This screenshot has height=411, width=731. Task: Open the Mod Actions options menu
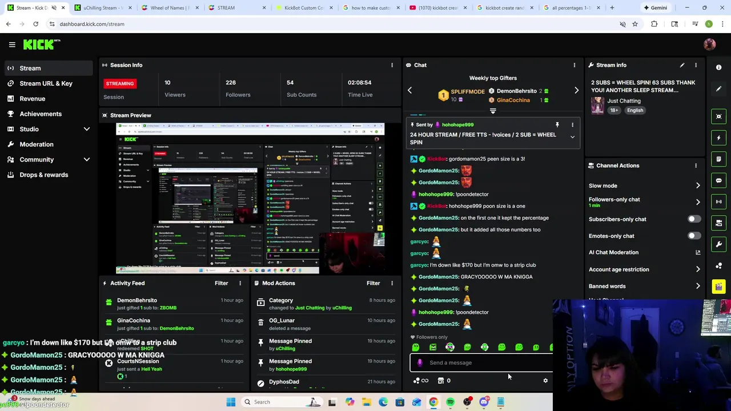(x=392, y=283)
